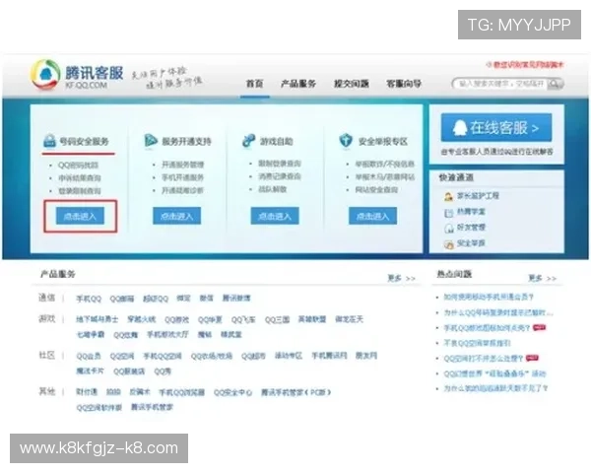
Task: Open the QQ空间 community link
Action: click(x=122, y=356)
